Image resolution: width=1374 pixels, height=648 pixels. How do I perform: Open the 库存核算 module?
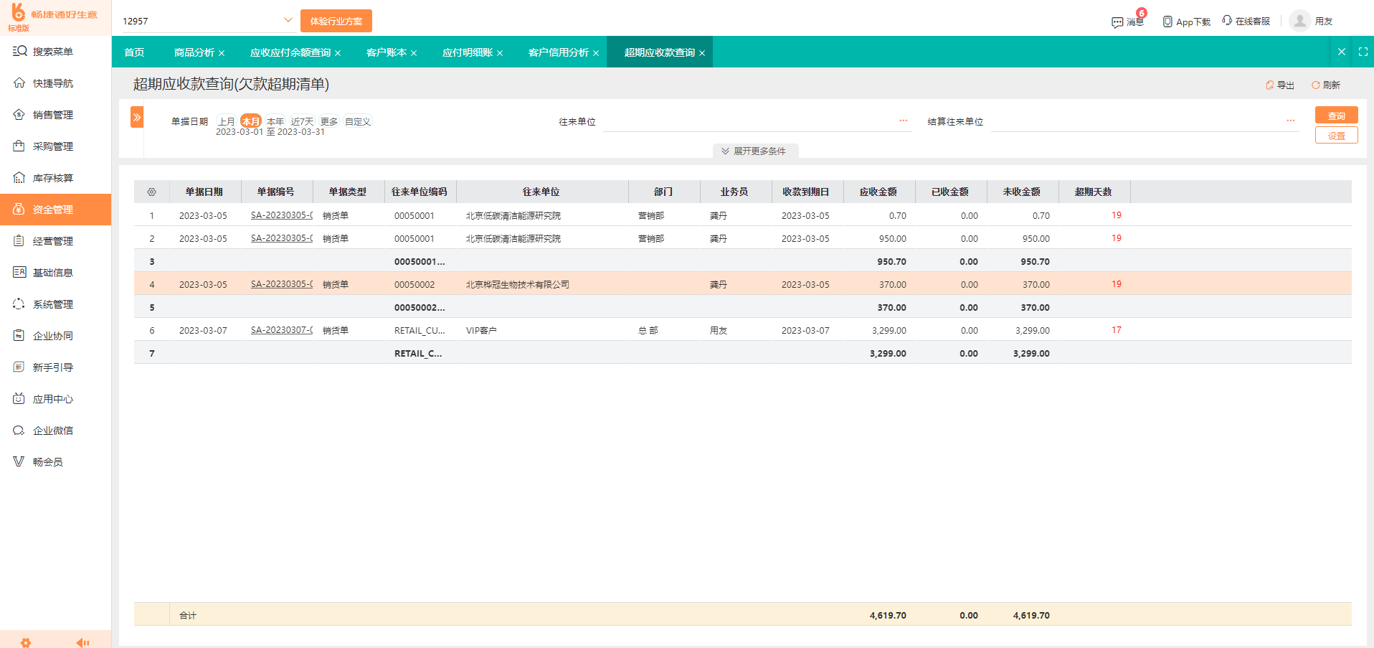44,177
